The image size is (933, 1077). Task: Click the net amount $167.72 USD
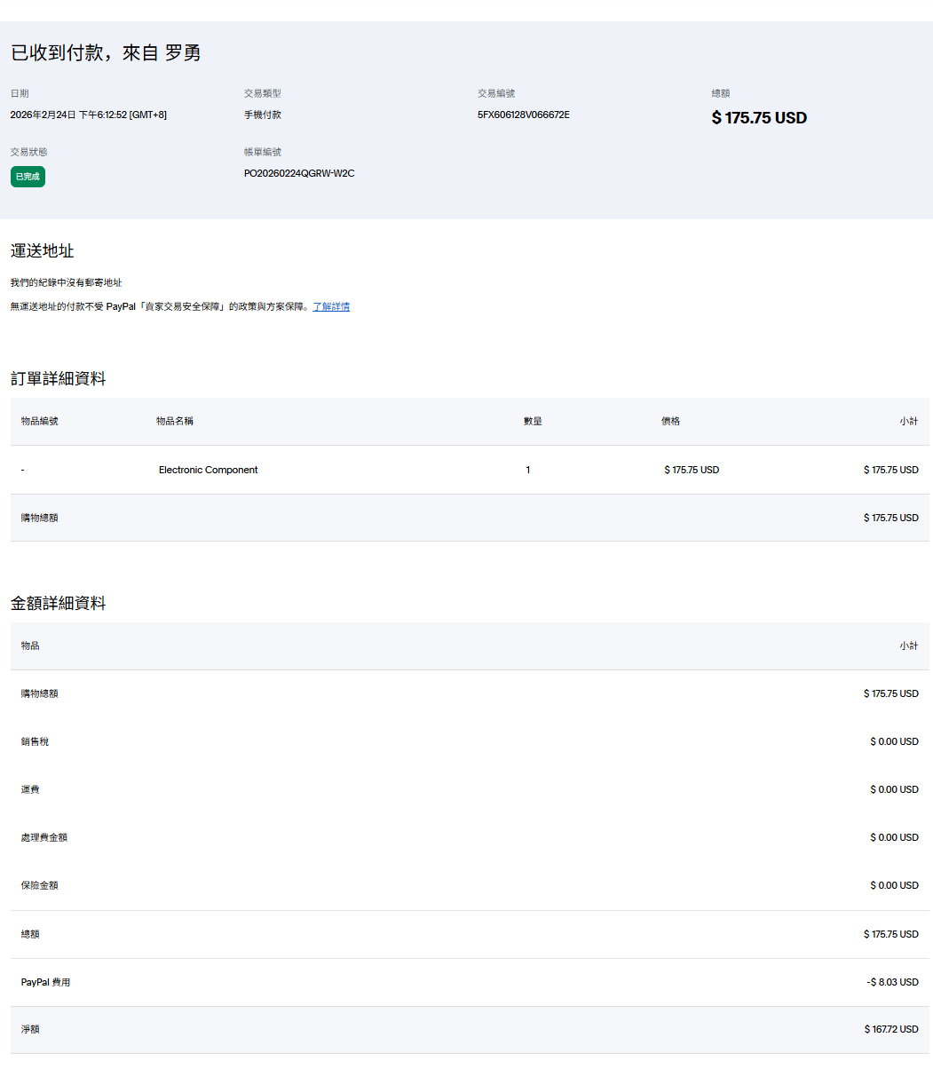[891, 1029]
